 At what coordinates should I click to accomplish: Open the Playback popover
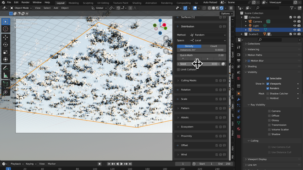[17, 164]
